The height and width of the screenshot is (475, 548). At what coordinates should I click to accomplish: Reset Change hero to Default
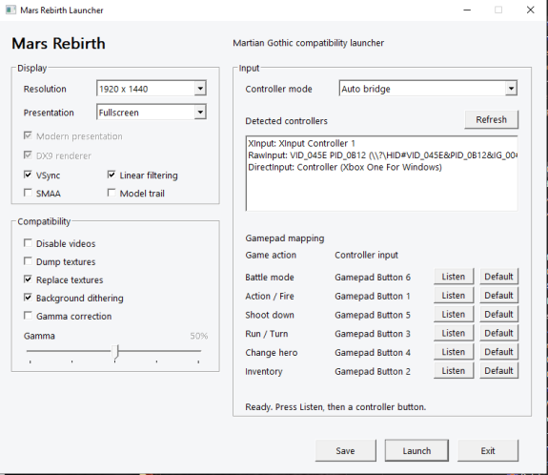498,352
